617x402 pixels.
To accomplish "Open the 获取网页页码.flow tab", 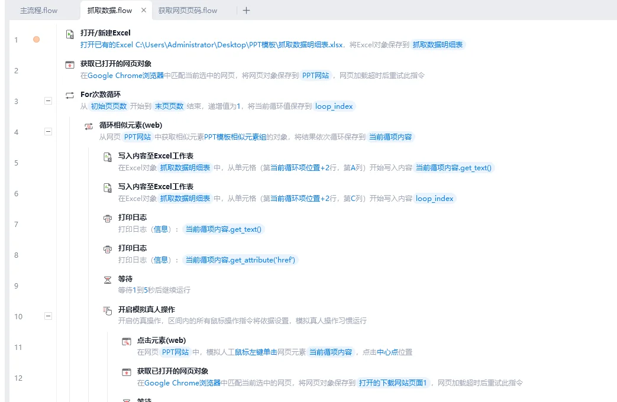I will coord(186,10).
